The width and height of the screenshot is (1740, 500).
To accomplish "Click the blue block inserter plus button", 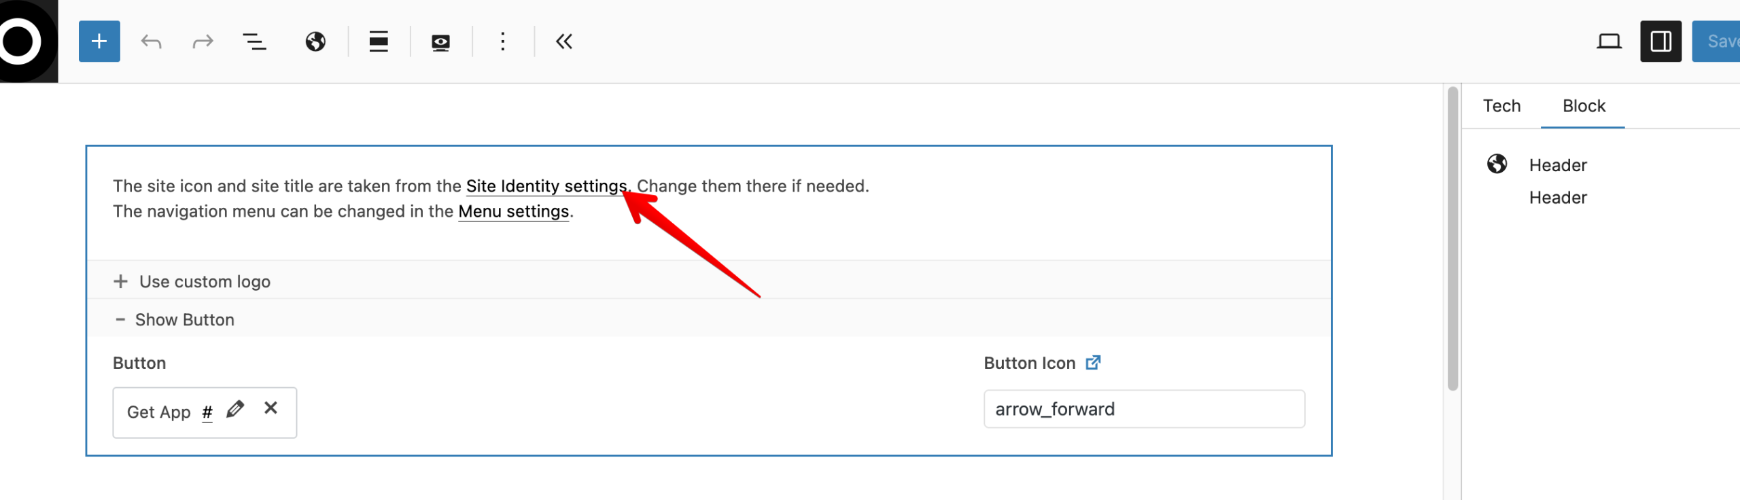I will pyautogui.click(x=99, y=41).
